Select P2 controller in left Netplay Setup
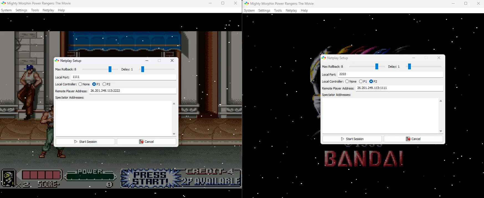This screenshot has width=484, height=198. point(106,84)
